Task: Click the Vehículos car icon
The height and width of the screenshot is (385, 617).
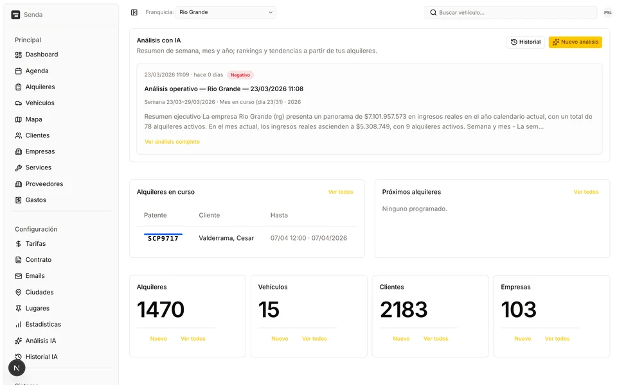Action: (19, 103)
